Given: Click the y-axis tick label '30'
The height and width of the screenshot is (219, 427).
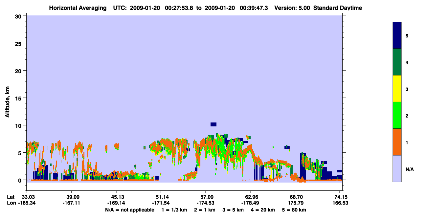Looking at the screenshot, I should [x=19, y=16].
